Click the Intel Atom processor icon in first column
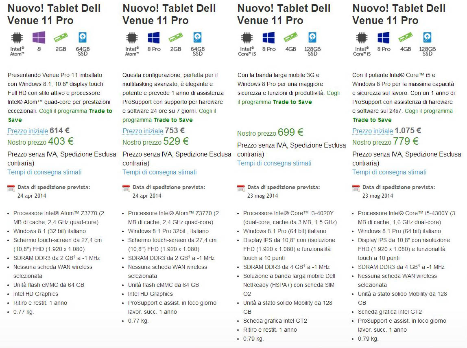467x348 pixels. pos(17,39)
